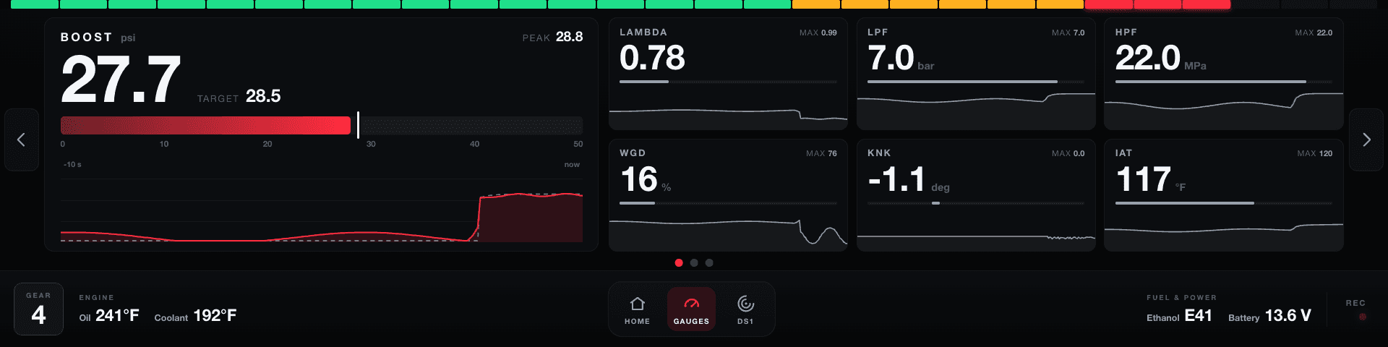Click the Ethanol E41 reading
This screenshot has height=347, width=1388.
click(1179, 316)
